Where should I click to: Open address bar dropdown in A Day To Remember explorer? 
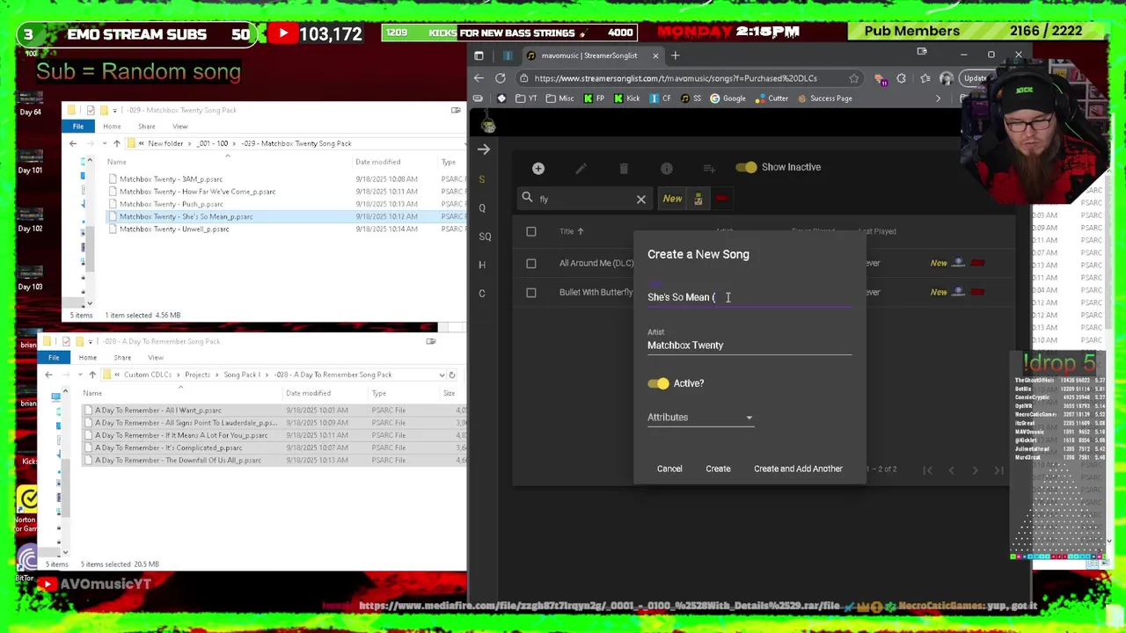(x=442, y=375)
